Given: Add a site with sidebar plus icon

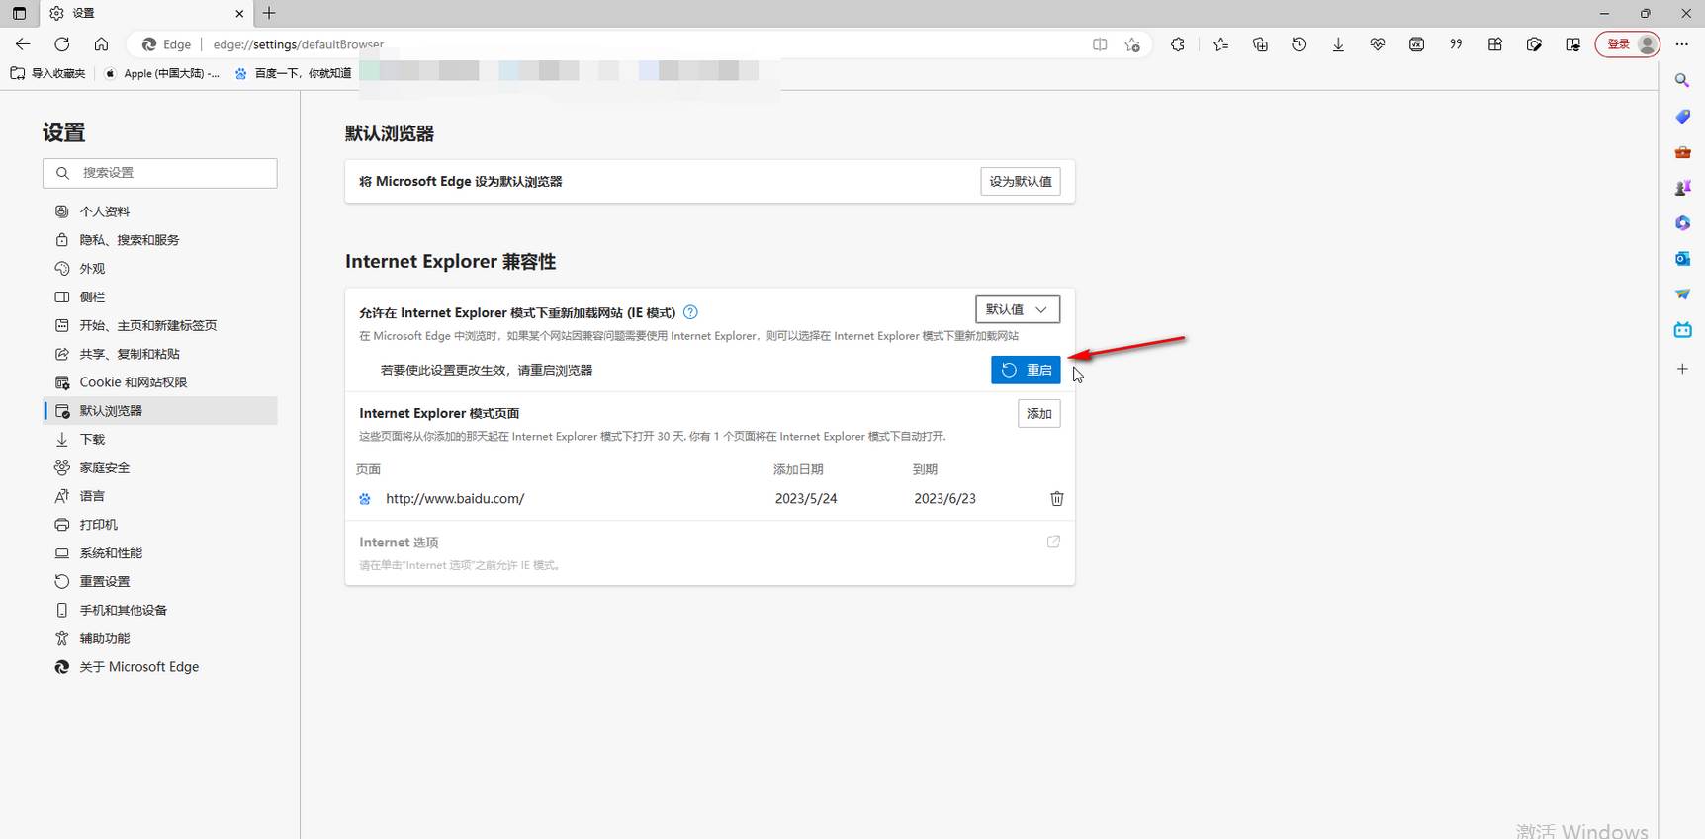Looking at the screenshot, I should [1682, 369].
